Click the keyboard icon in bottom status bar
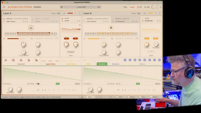 pyautogui.click(x=82, y=97)
